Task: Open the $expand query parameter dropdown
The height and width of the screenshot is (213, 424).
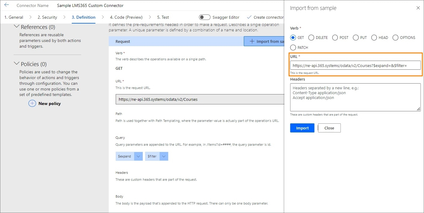Action: click(x=138, y=156)
